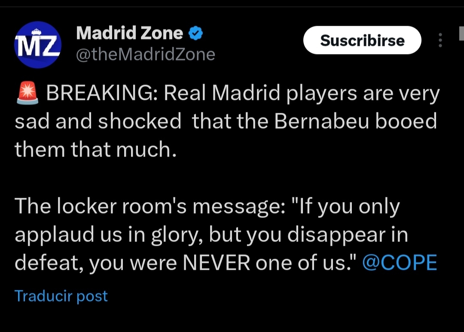Image resolution: width=464 pixels, height=332 pixels.
Task: Click the line "them that much."
Action: pyautogui.click(x=95, y=149)
